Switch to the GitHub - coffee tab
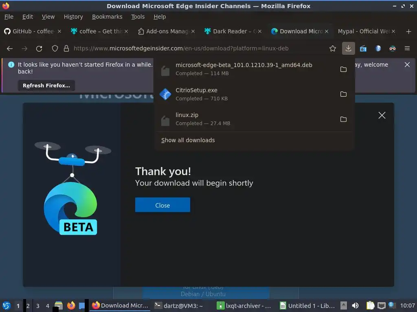 [x=33, y=31]
